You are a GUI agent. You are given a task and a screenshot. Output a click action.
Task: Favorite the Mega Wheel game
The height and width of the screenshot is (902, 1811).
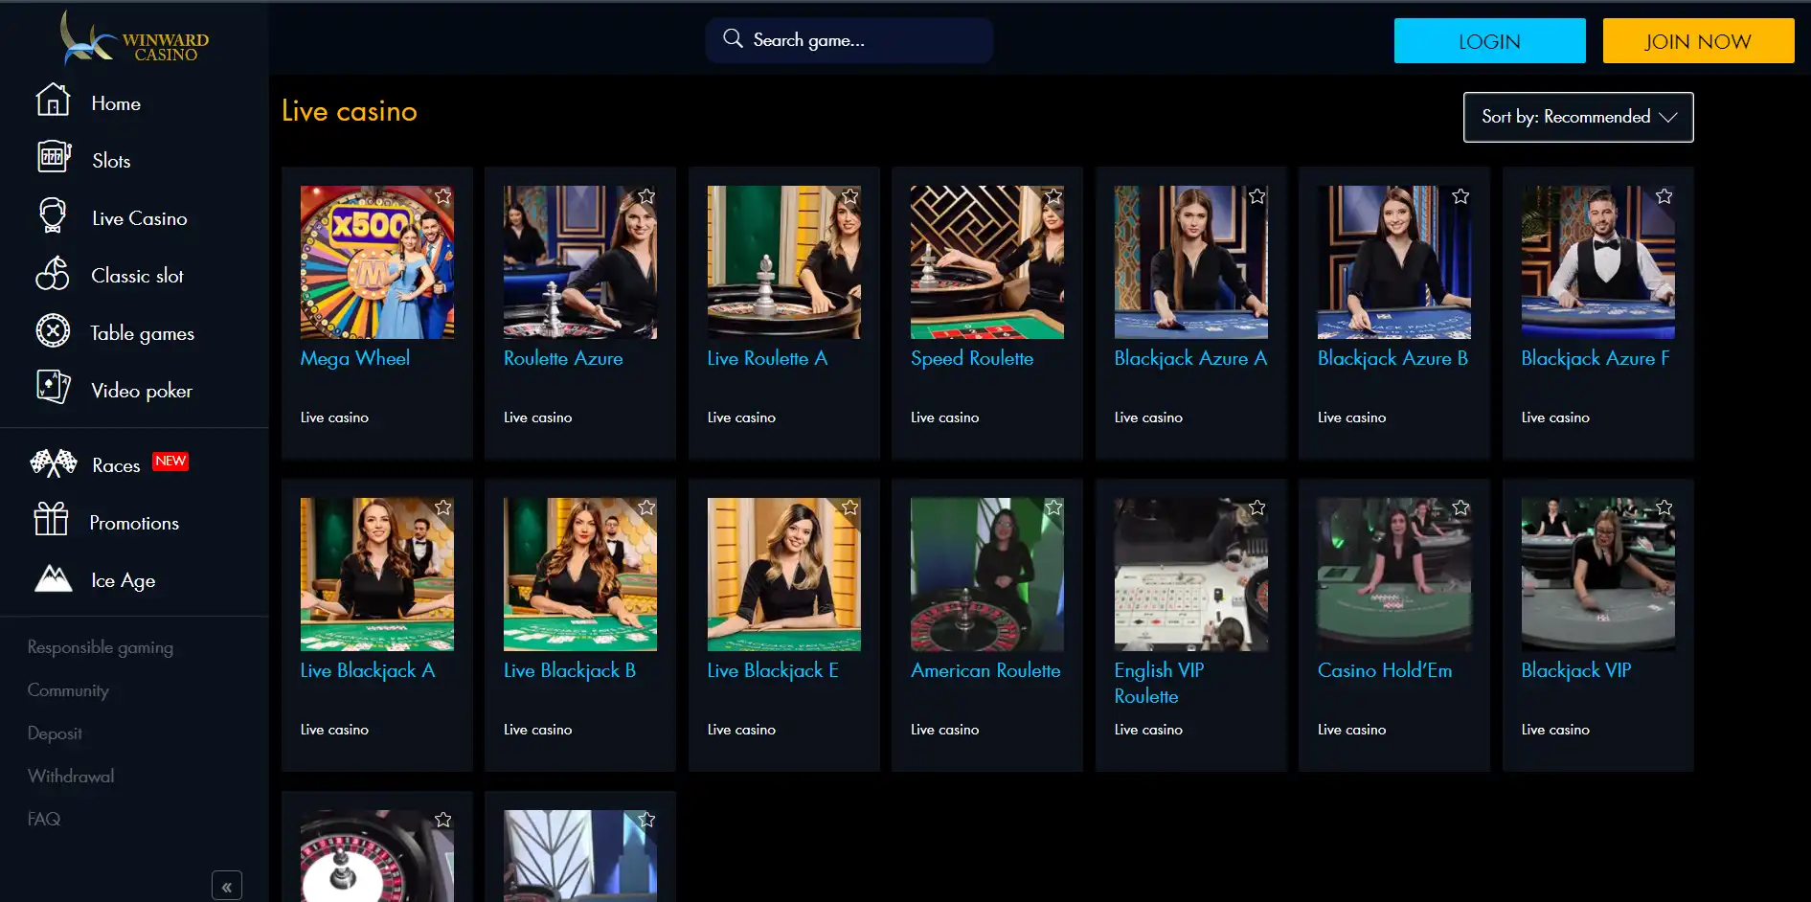tap(443, 195)
